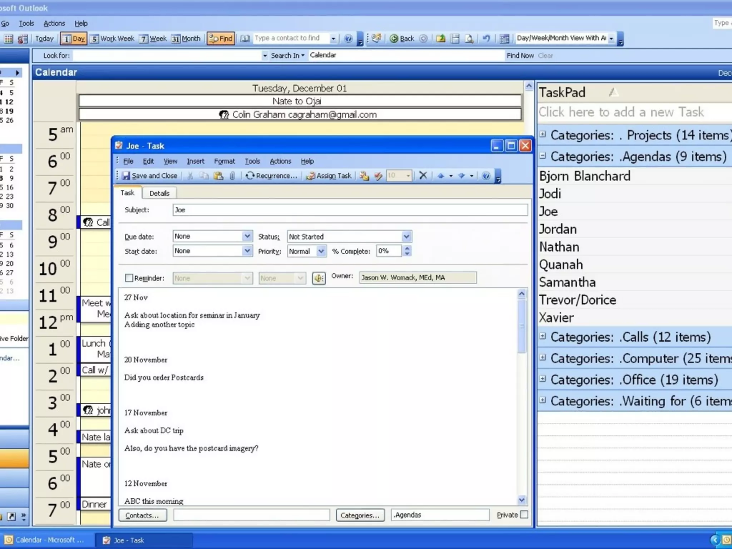
Task: Open the Insert menu in task window
Action: tap(196, 161)
